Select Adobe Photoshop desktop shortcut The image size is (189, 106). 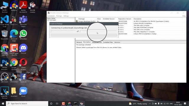click(x=5, y=64)
